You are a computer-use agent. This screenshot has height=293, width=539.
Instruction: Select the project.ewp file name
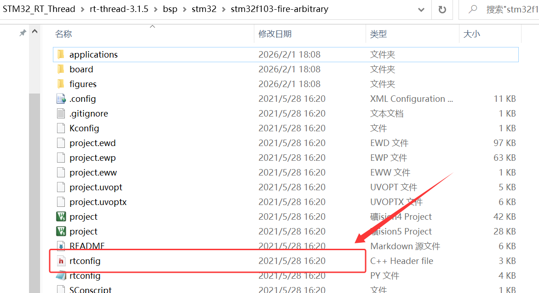92,158
